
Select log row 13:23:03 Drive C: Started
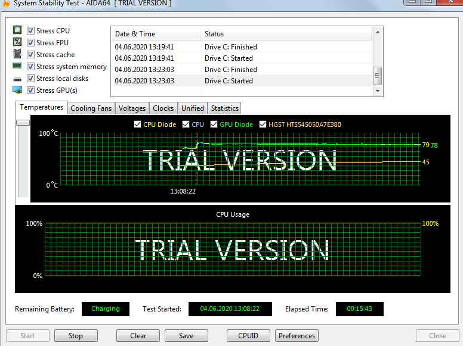tap(242, 81)
